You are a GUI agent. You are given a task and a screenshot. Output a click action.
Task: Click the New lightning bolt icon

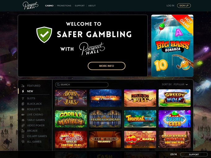click(23, 91)
